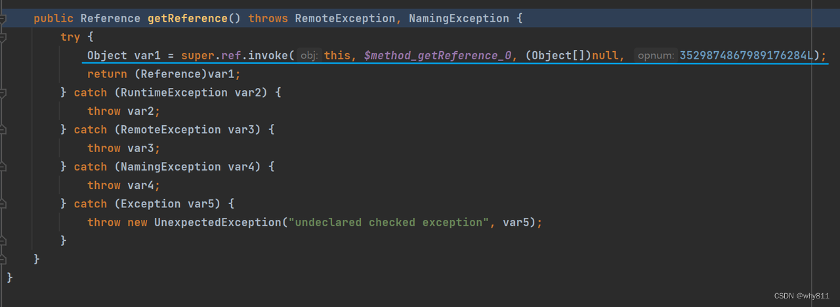The width and height of the screenshot is (840, 307).
Task: Click the 'return' keyword
Action: click(107, 74)
